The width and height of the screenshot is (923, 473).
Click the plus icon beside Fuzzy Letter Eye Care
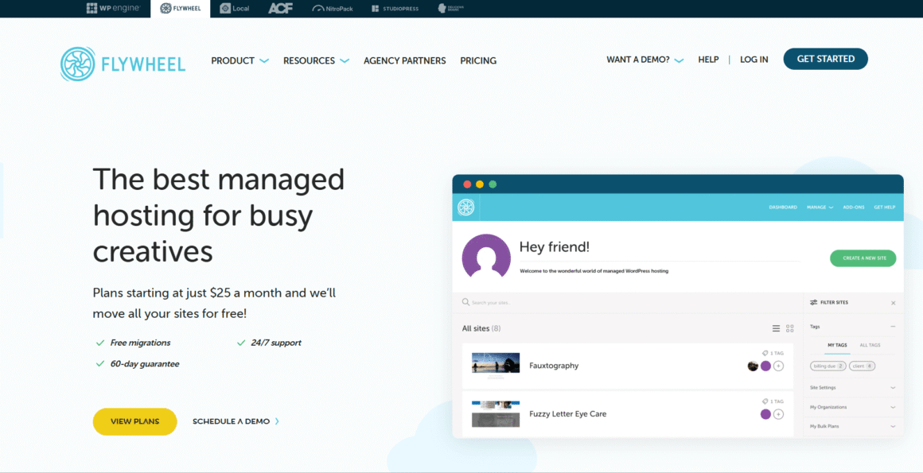(778, 414)
